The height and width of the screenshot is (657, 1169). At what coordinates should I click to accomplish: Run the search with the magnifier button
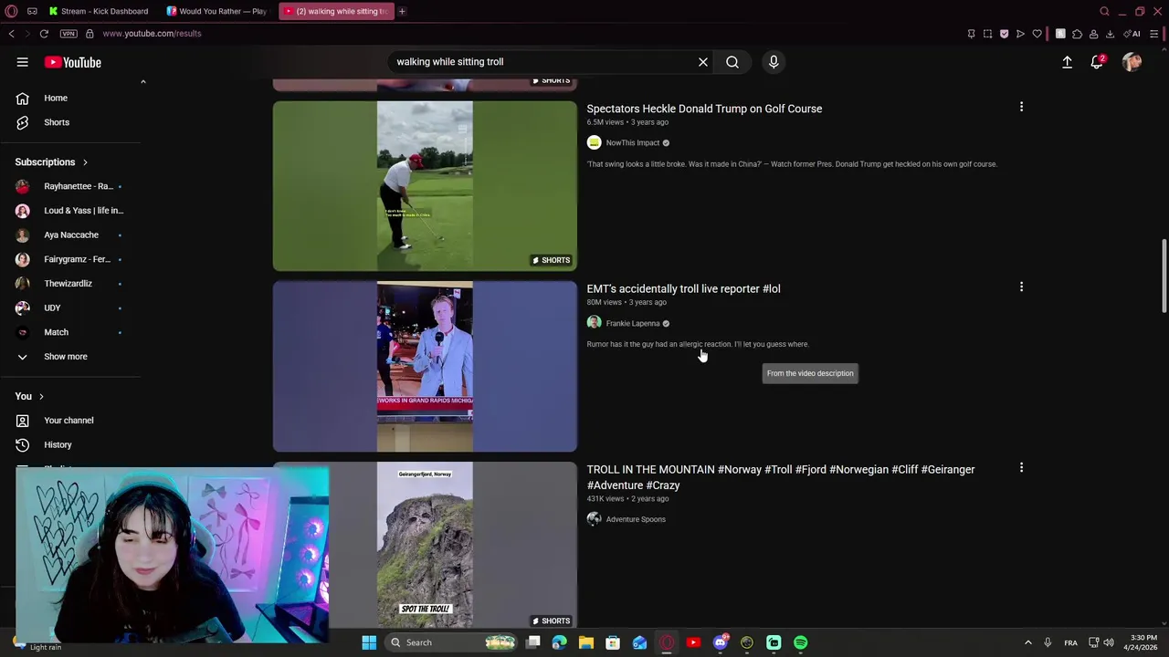tap(732, 62)
